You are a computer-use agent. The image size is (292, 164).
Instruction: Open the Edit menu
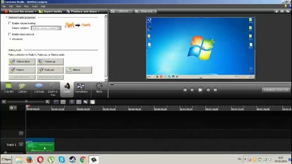click(x=11, y=6)
